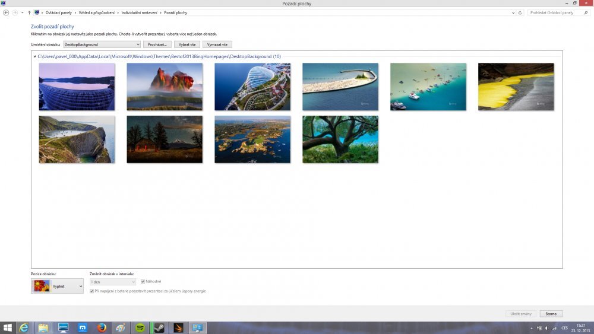This screenshot has height=334, width=594.
Task: Go up one level arrow
Action: (29, 12)
